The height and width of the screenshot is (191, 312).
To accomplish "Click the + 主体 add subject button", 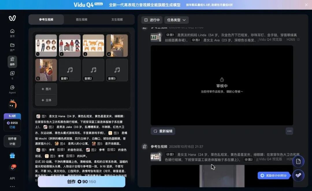I will tap(46, 100).
